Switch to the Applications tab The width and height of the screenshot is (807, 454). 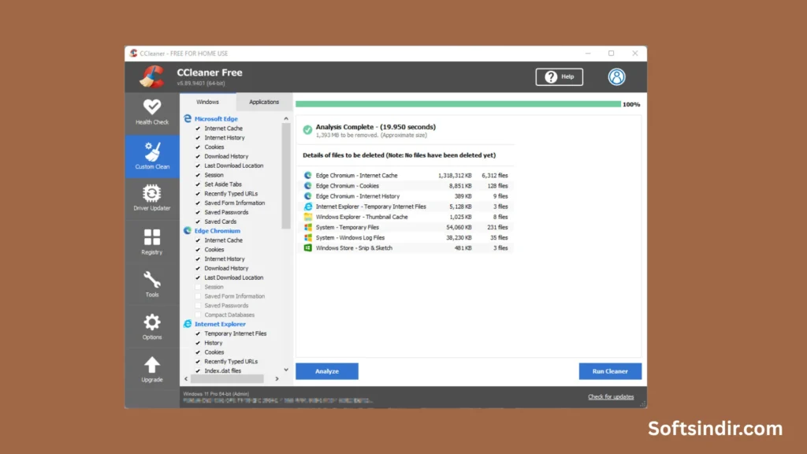[264, 102]
